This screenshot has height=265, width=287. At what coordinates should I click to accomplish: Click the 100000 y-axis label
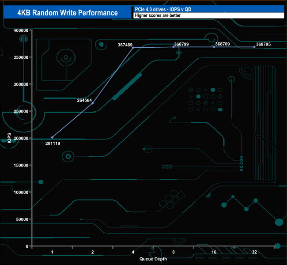coord(21,192)
